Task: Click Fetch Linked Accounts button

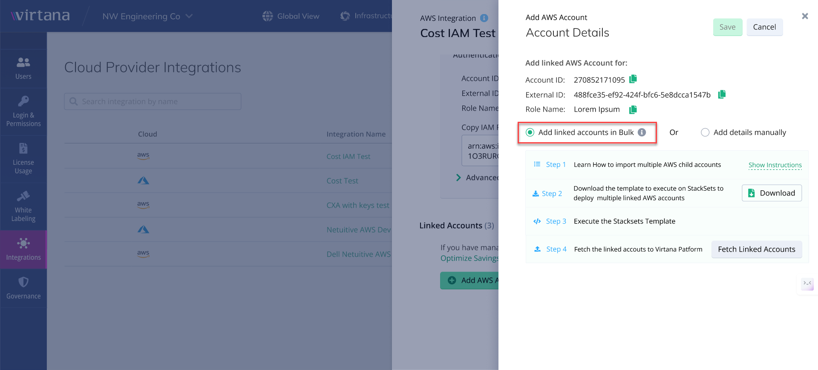Action: coord(757,250)
